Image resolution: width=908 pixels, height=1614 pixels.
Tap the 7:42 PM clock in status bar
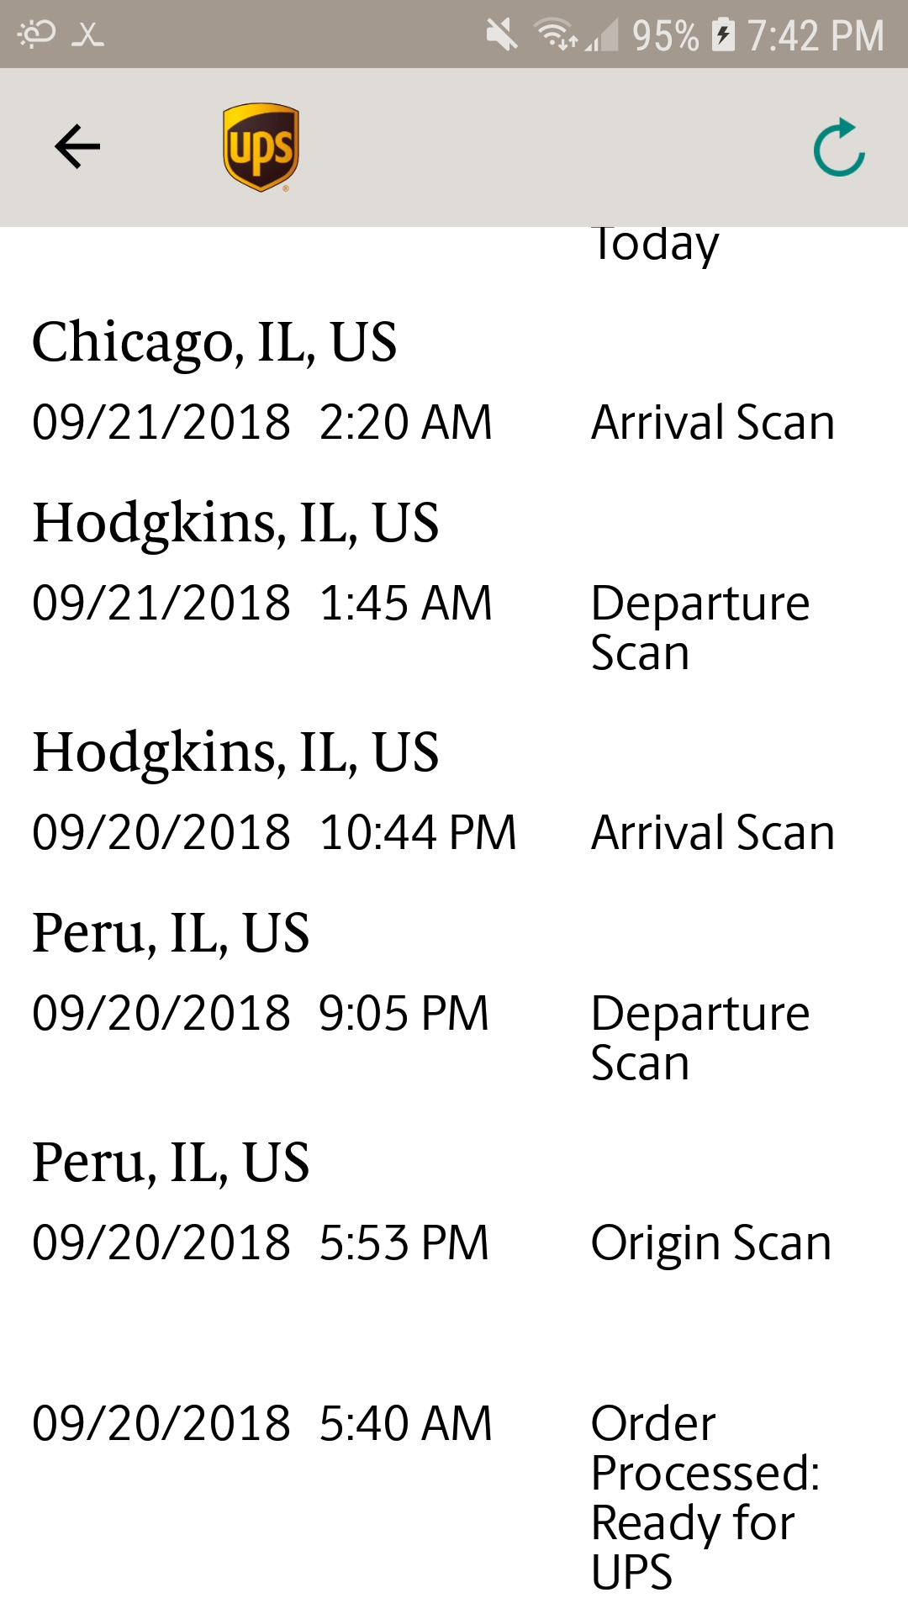[816, 35]
